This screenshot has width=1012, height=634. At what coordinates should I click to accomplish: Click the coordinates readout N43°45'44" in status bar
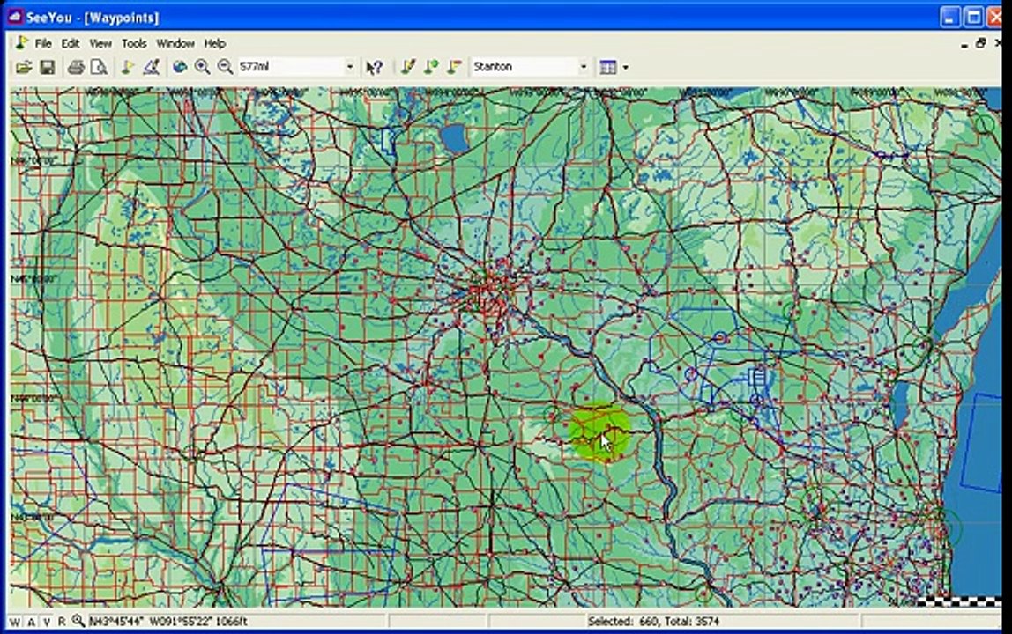(x=116, y=622)
